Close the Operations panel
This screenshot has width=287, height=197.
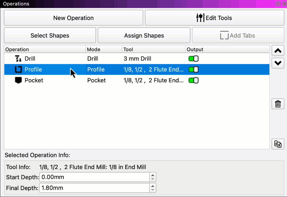point(284,4)
